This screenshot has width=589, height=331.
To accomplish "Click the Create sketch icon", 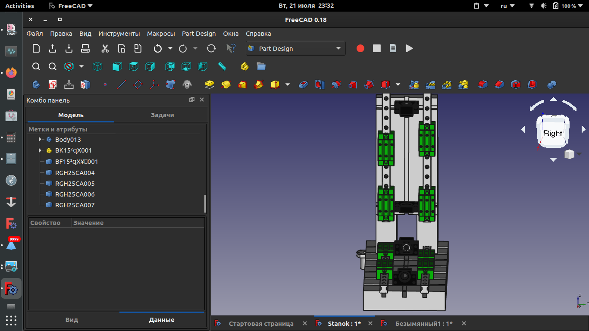I will pos(53,84).
